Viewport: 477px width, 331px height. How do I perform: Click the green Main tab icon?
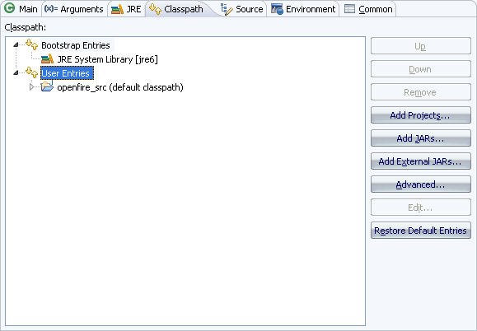click(x=9, y=8)
